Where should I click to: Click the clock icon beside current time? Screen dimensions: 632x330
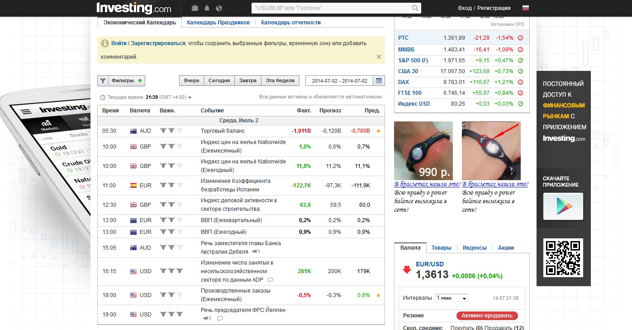point(103,97)
